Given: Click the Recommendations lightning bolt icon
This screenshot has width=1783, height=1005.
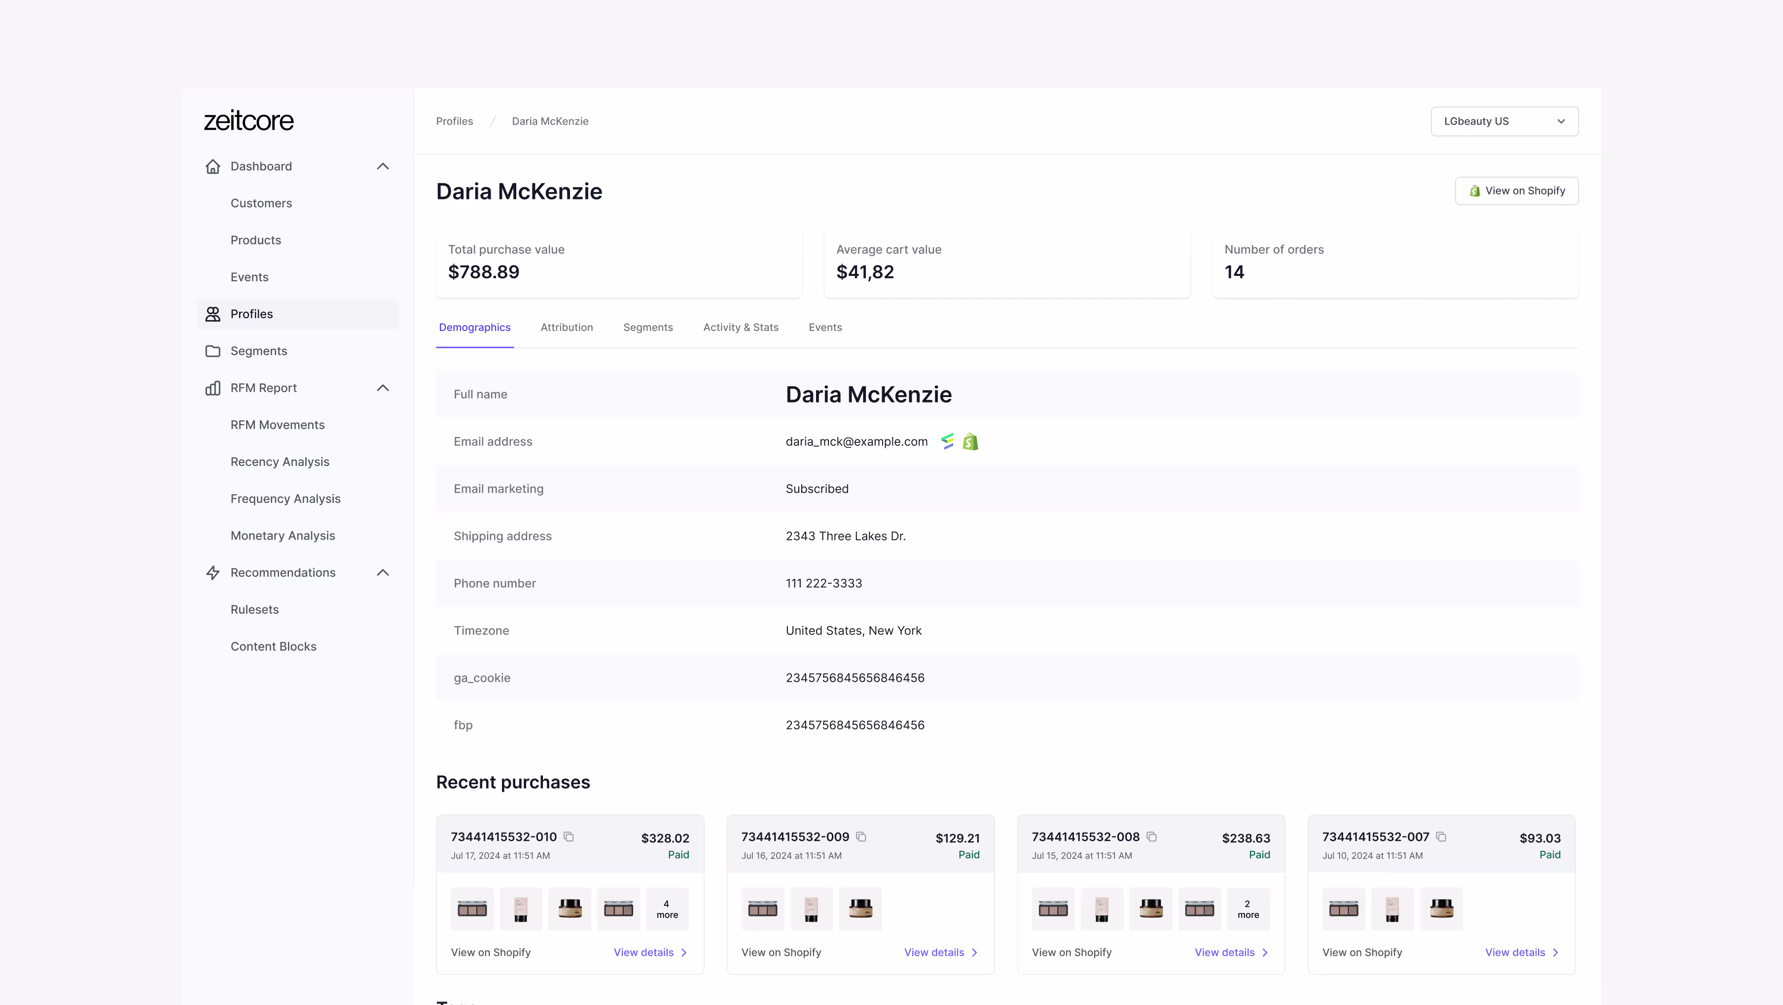Looking at the screenshot, I should pyautogui.click(x=213, y=572).
